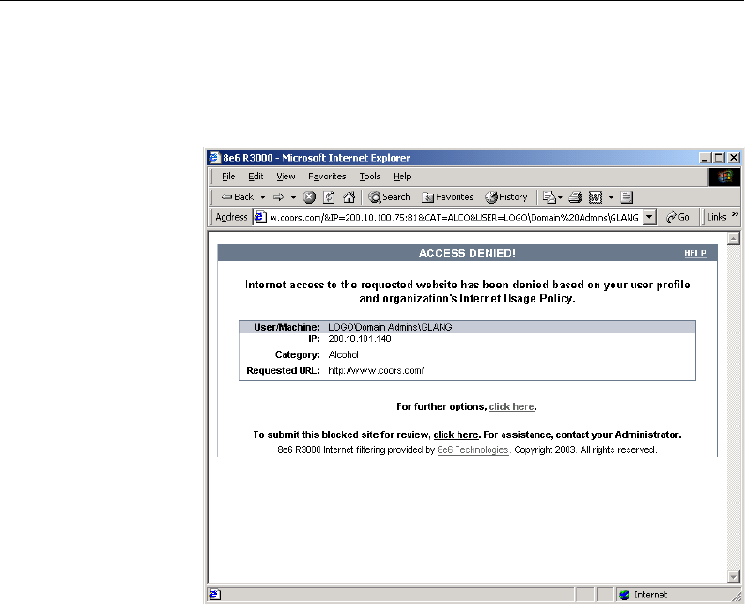The height and width of the screenshot is (604, 745).
Task: Click the vertical scrollbar down arrow
Action: tap(734, 577)
